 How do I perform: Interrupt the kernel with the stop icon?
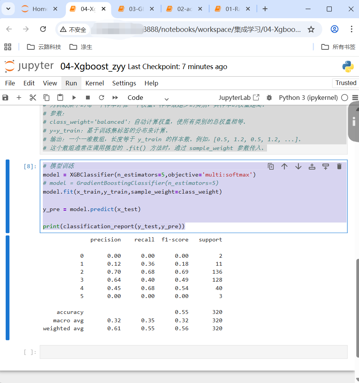(88, 98)
